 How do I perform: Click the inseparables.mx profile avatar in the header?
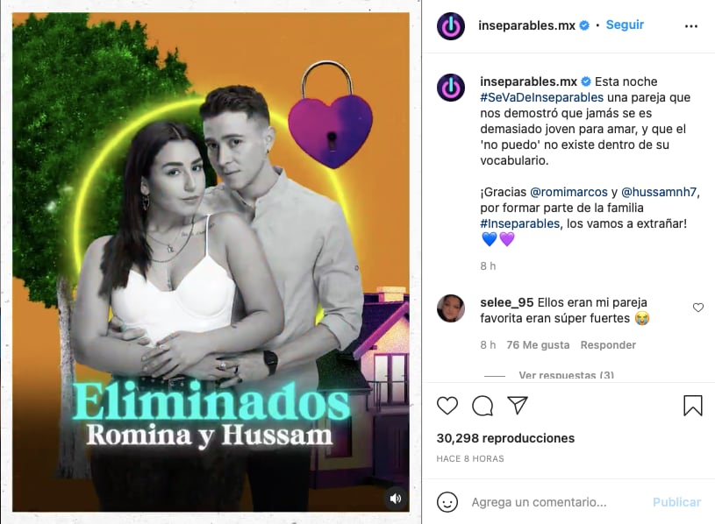click(451, 26)
